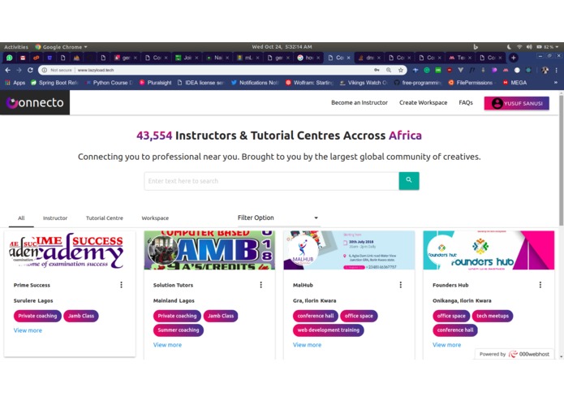
Task: Go back with browser back arrow
Action: tap(8, 70)
